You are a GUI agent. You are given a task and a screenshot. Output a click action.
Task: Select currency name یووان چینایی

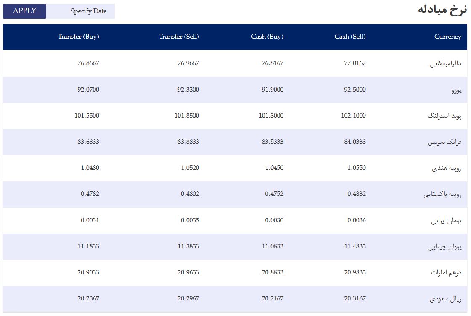[445, 247]
